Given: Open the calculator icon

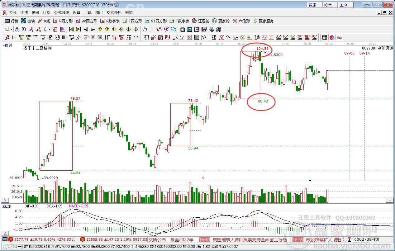Looking at the screenshot, I should pyautogui.click(x=190, y=29).
